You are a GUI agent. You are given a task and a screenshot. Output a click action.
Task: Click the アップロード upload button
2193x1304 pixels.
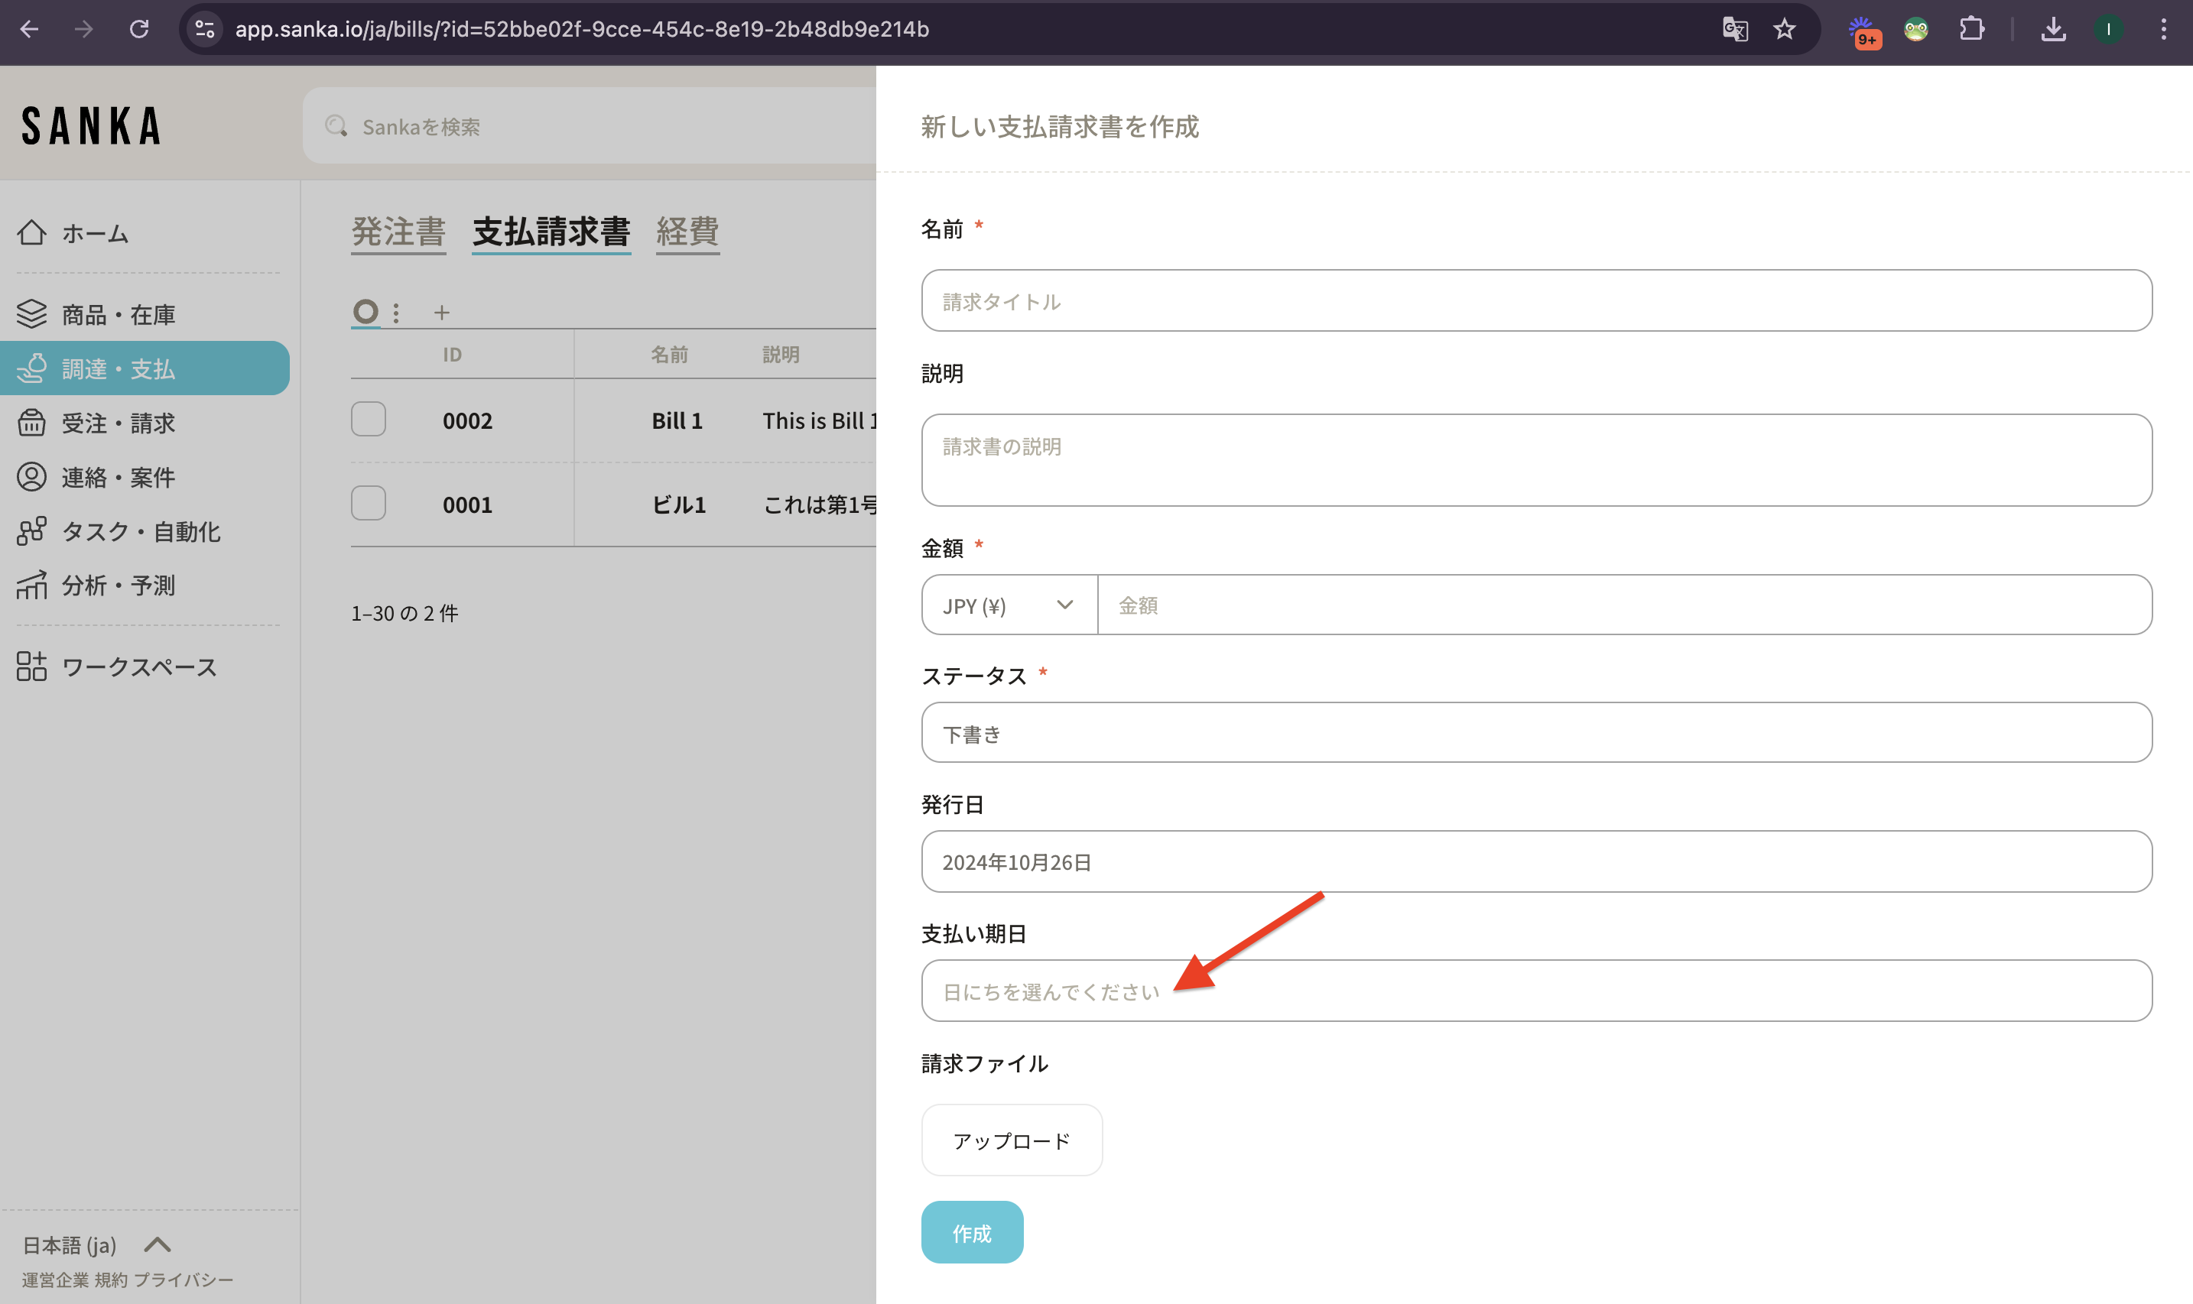[x=1011, y=1140]
